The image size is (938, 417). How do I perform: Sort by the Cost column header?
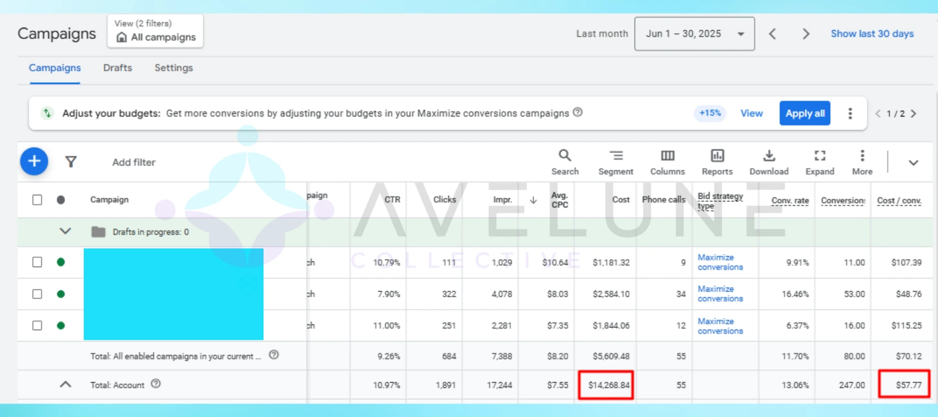pos(621,199)
